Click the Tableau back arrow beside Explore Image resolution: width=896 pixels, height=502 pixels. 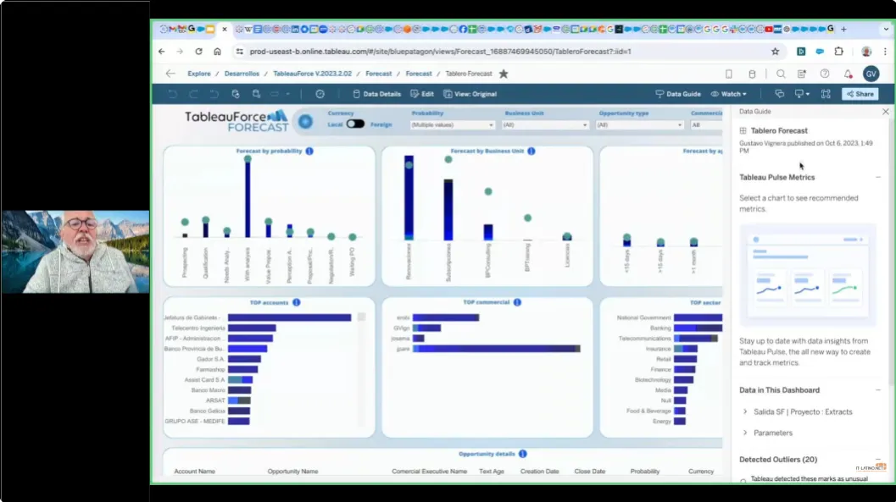click(170, 74)
